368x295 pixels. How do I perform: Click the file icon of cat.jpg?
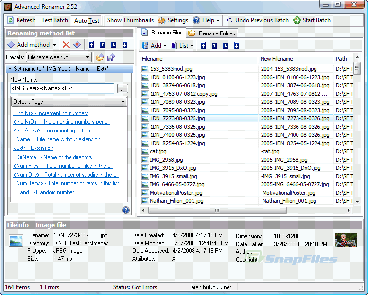point(145,151)
